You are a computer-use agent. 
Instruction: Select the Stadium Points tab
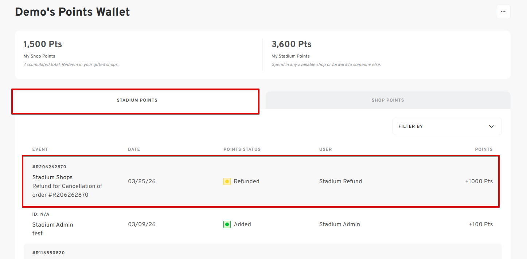tap(137, 100)
